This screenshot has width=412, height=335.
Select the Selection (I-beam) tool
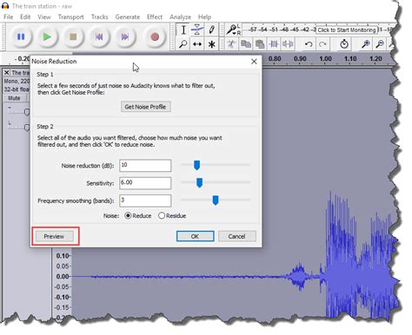pyautogui.click(x=183, y=30)
